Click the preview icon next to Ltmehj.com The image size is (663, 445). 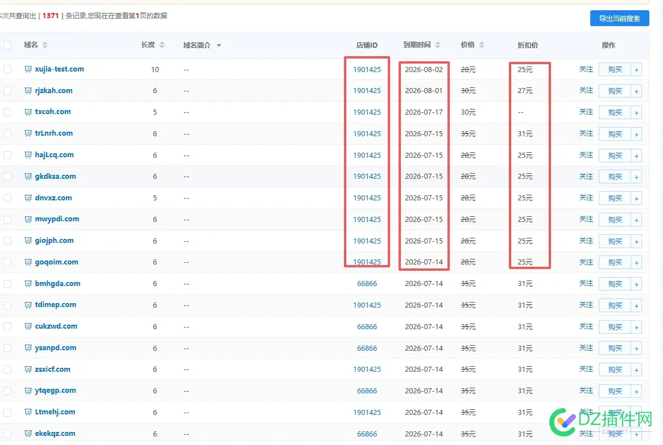click(28, 412)
